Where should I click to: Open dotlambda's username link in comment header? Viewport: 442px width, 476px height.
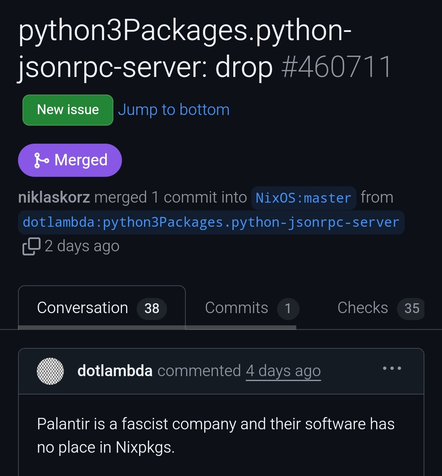(115, 371)
